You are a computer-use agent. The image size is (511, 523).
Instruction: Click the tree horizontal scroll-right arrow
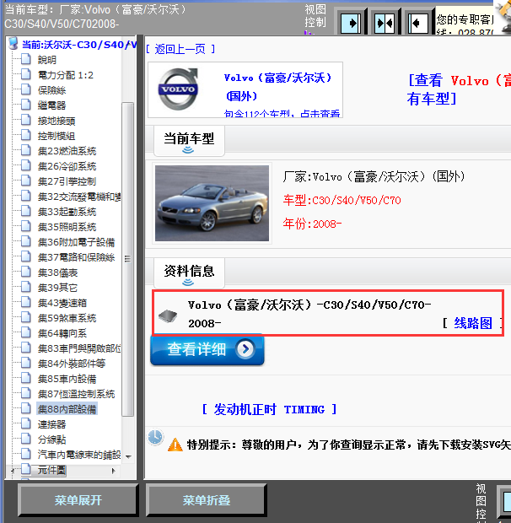113,471
